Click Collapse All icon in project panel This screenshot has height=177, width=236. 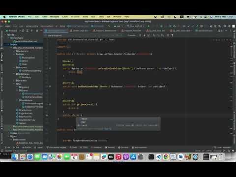(31, 30)
